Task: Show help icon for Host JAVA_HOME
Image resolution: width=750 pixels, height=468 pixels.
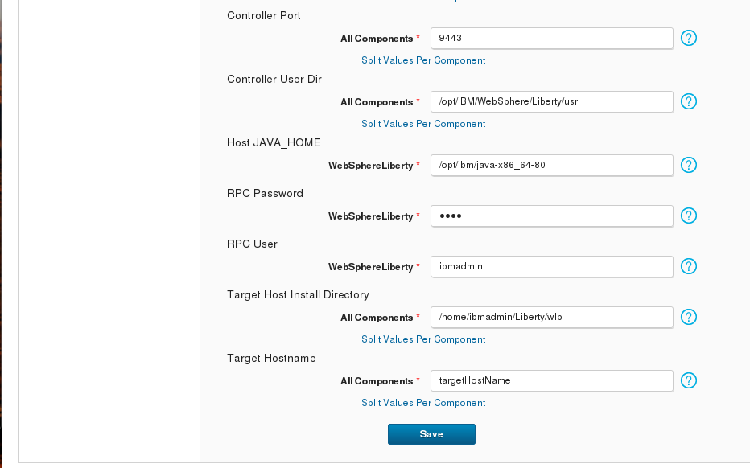Action: (x=688, y=165)
